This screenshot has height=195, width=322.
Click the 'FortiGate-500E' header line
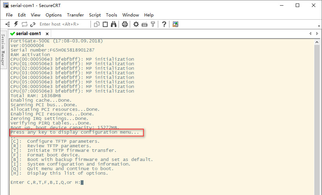(x=57, y=41)
